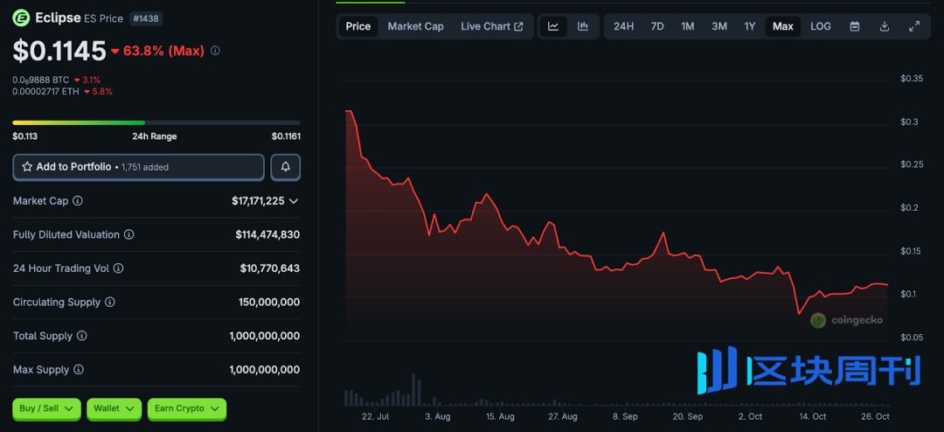
Task: Click the Market Cap info icon
Action: click(78, 201)
